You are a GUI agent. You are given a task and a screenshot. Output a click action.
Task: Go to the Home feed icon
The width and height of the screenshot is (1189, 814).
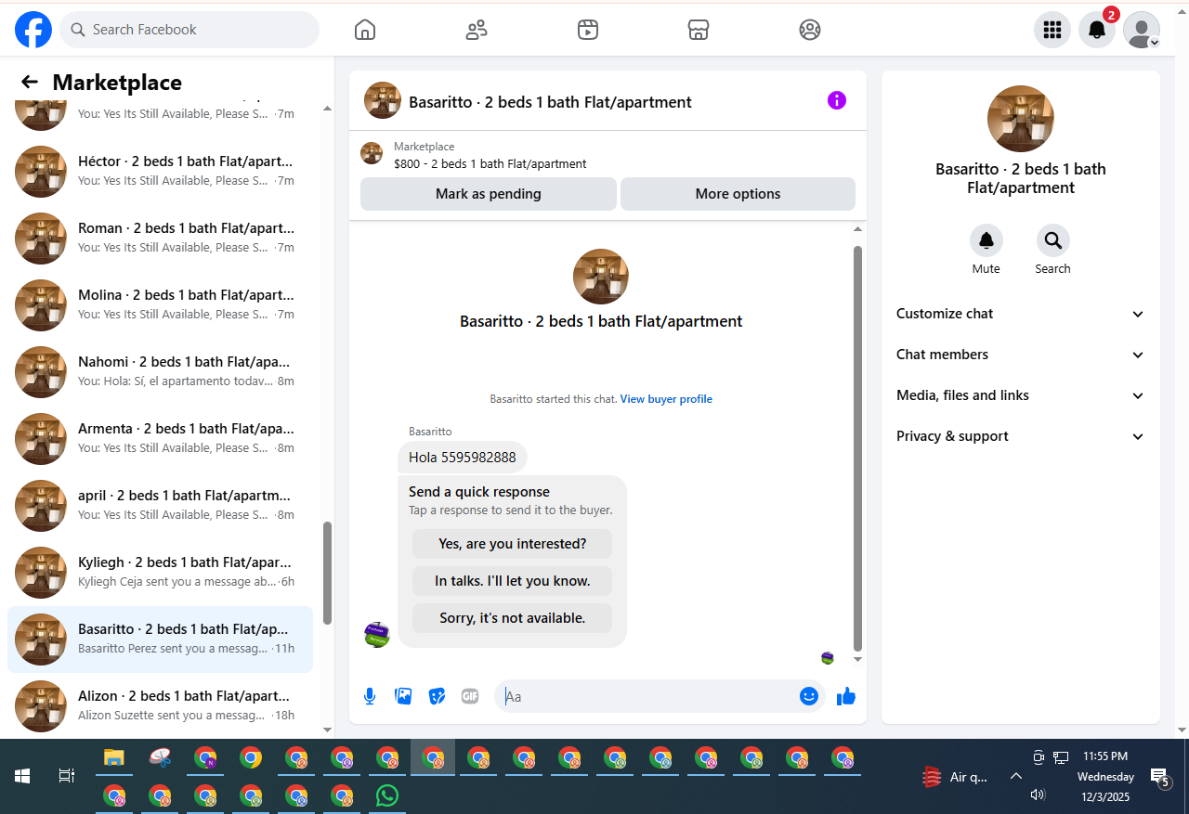(x=365, y=30)
